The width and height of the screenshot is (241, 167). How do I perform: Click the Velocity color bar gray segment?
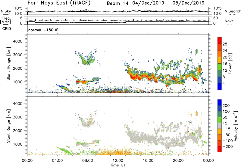coord(220,126)
